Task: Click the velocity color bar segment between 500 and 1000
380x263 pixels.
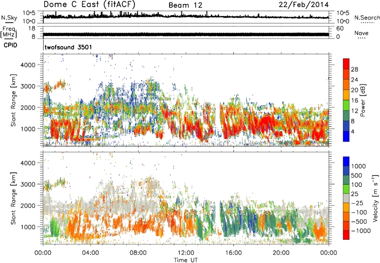Action: click(346, 171)
